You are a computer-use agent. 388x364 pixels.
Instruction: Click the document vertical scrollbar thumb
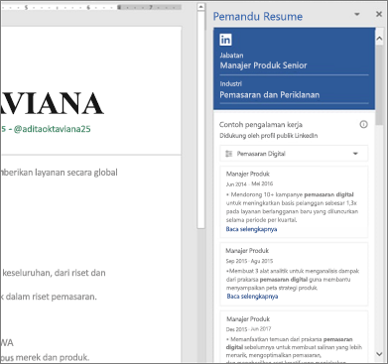tap(200, 120)
